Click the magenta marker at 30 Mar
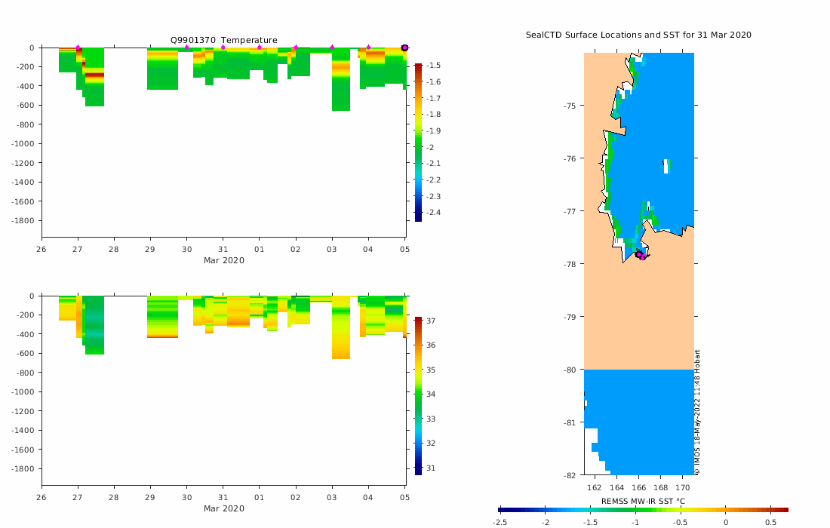 (x=186, y=48)
